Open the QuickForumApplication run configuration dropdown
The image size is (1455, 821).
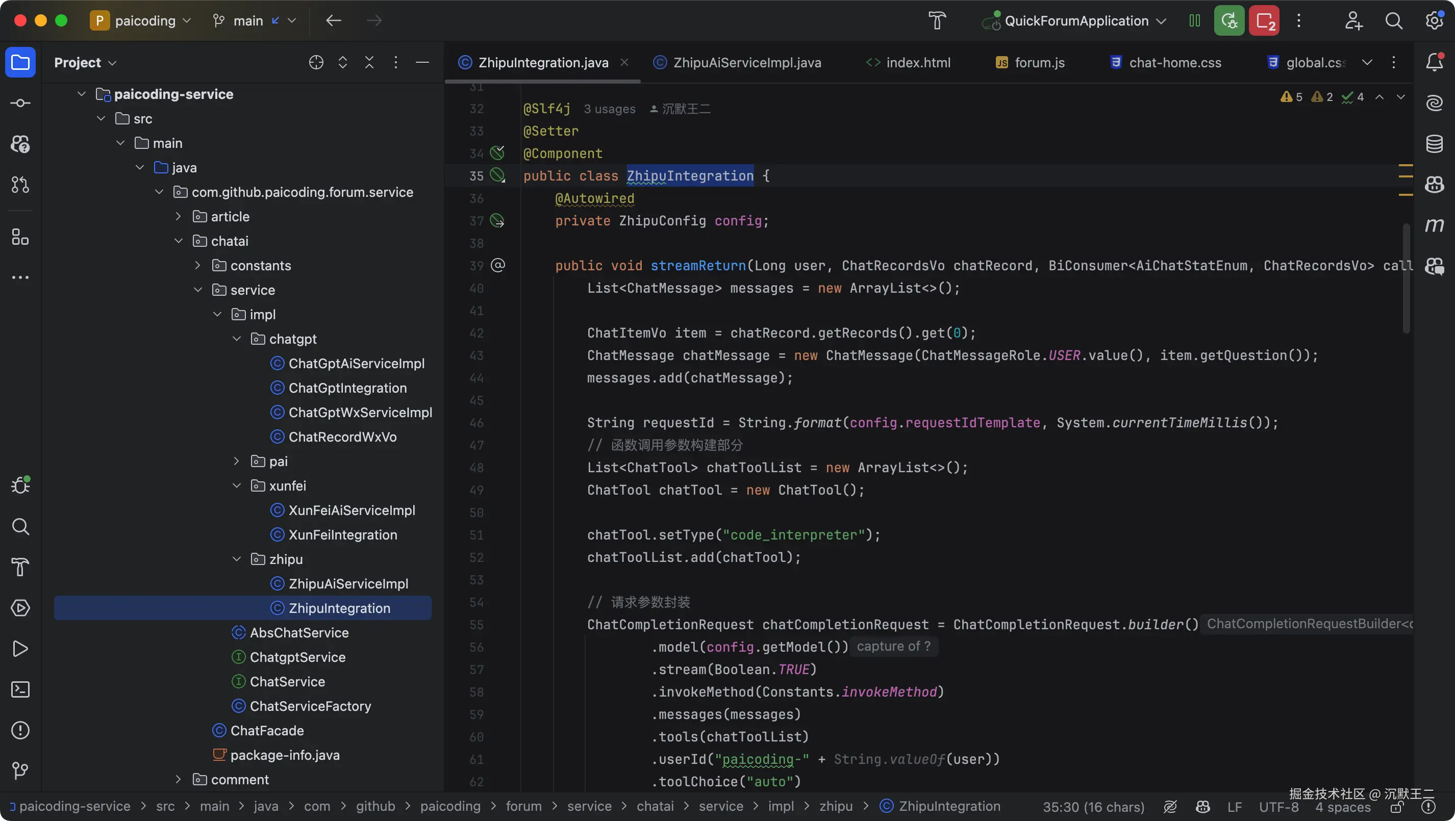(x=1076, y=21)
